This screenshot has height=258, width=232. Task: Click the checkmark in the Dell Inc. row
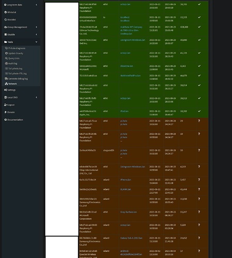pos(199,40)
